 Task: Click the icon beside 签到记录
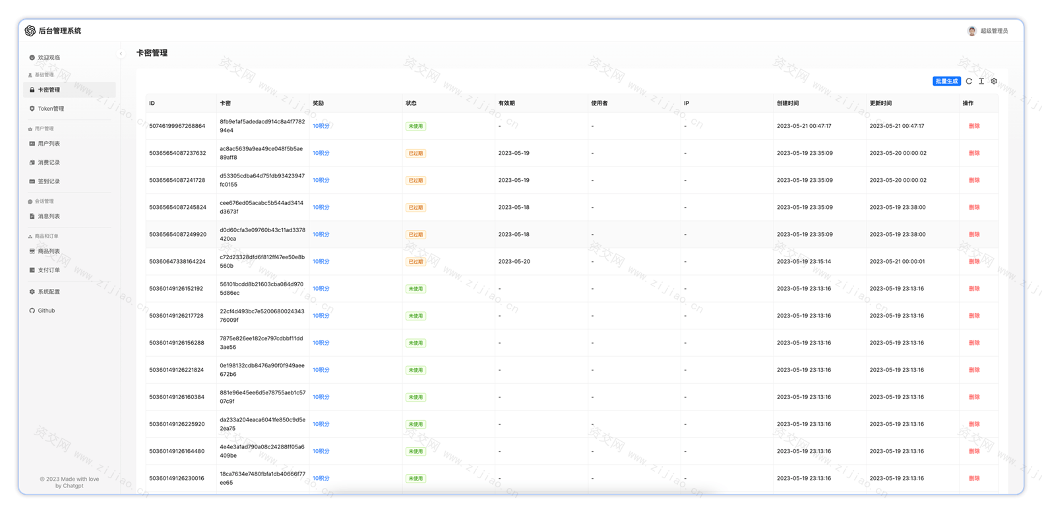[x=32, y=181]
